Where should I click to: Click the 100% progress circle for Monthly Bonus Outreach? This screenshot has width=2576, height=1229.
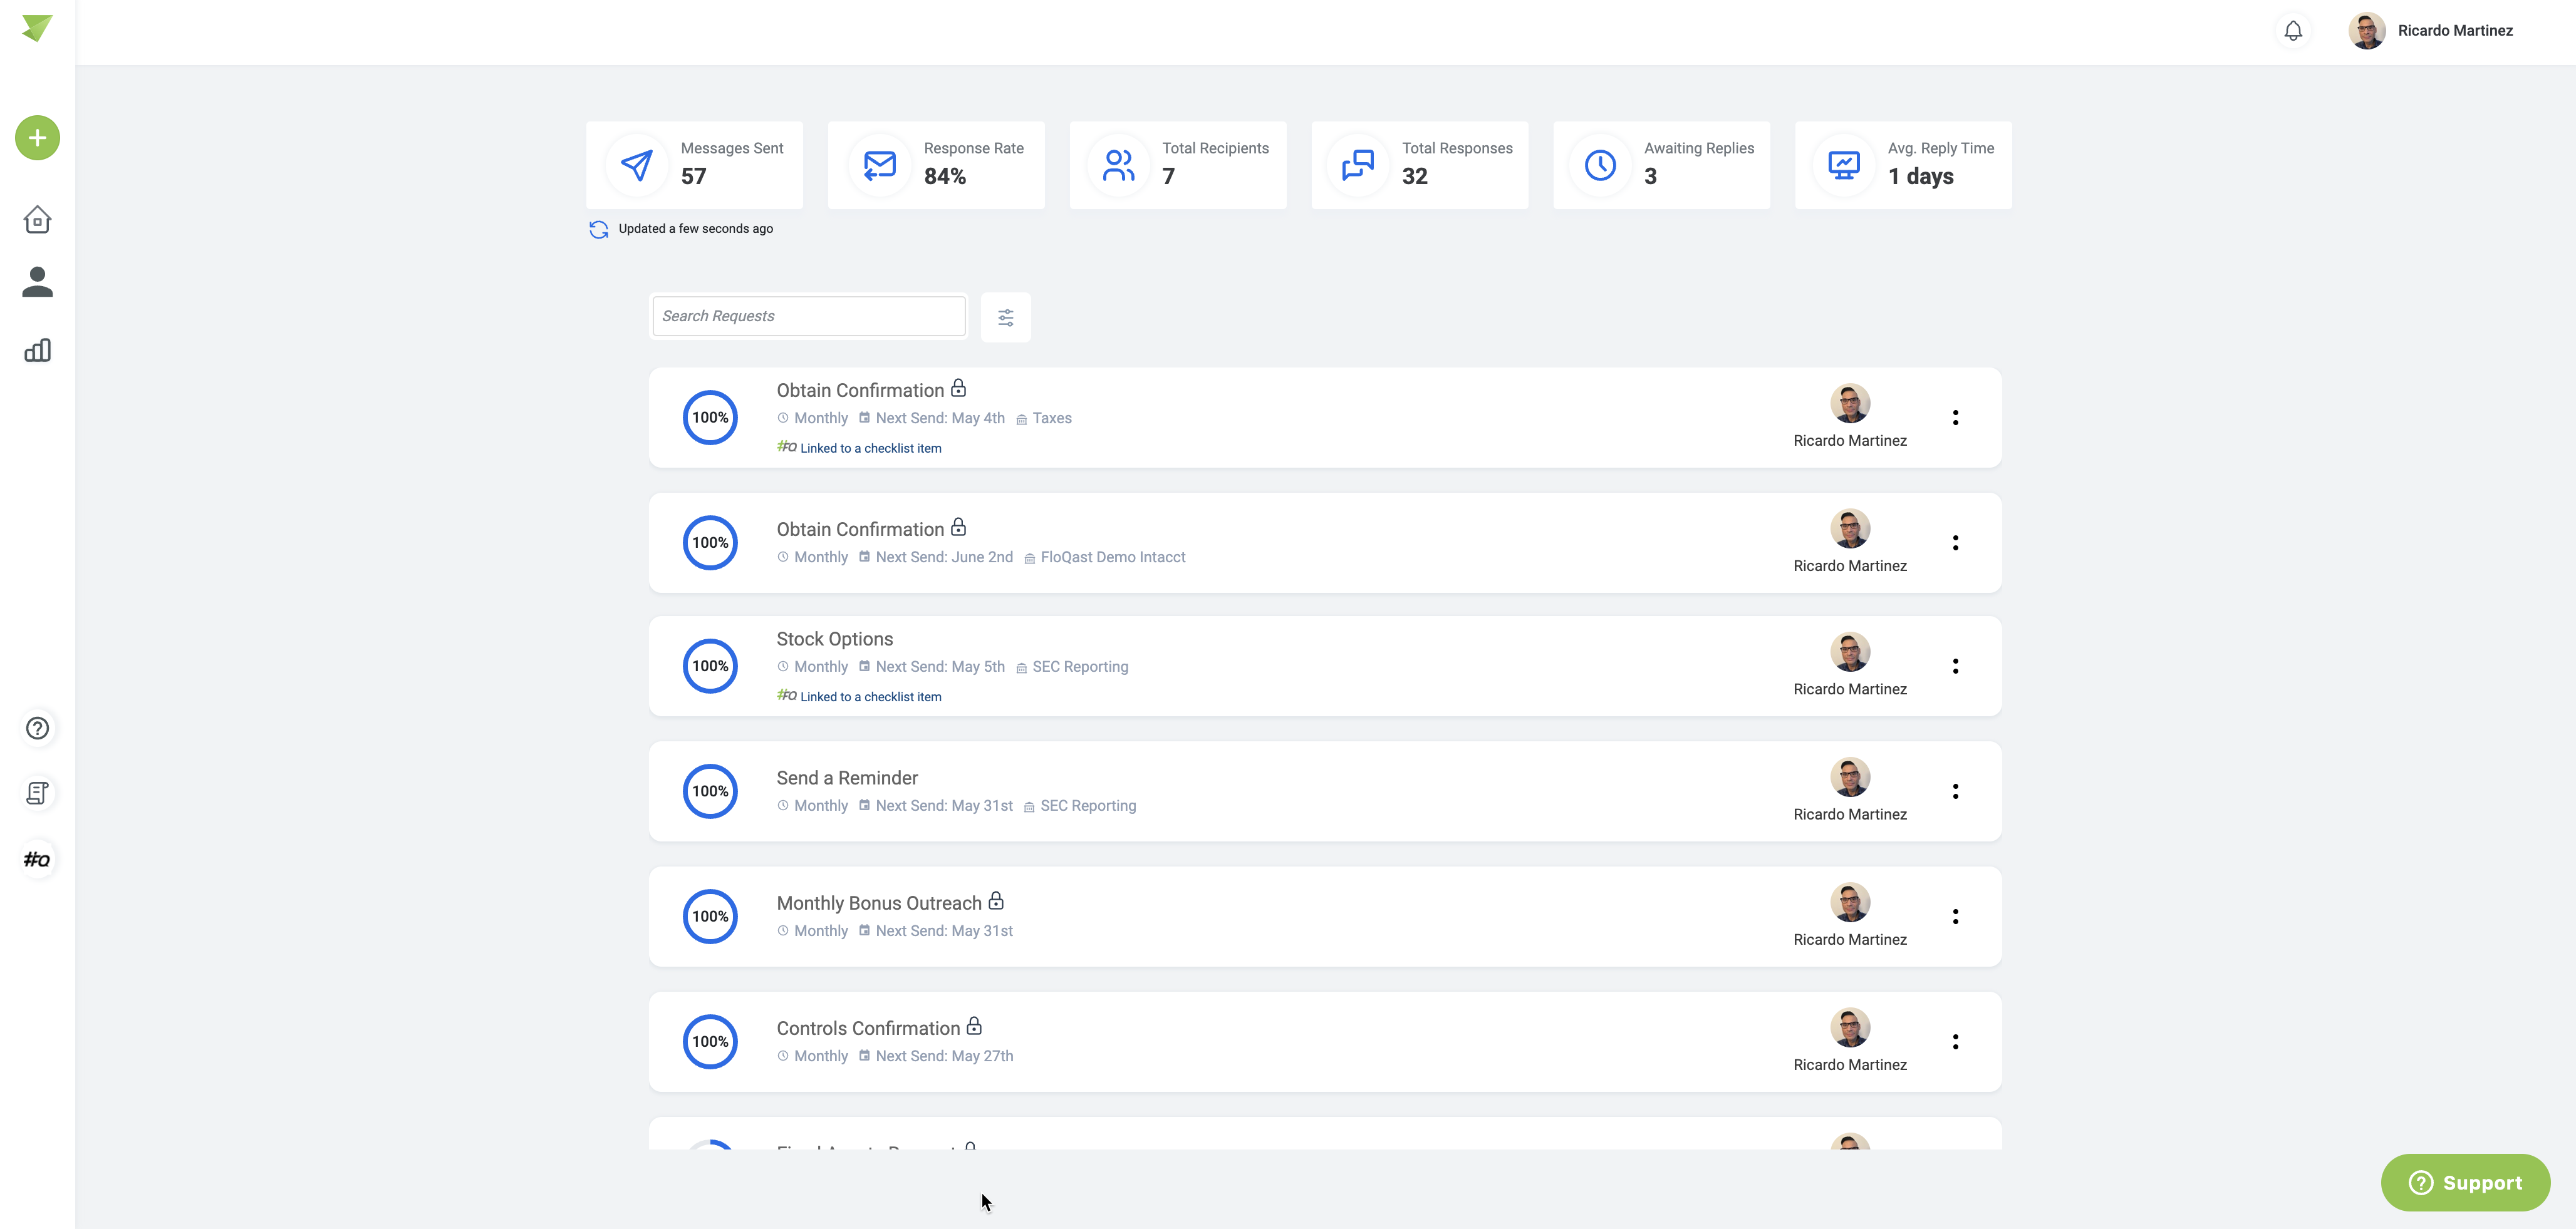(710, 916)
